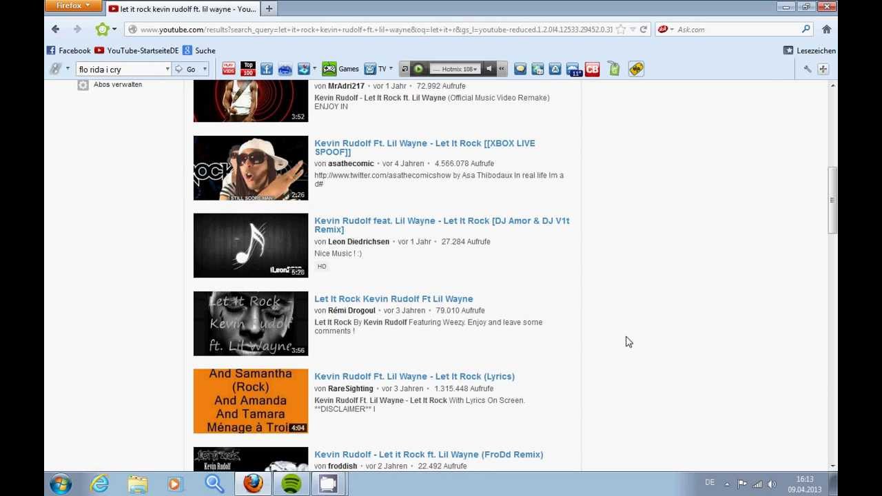
Task: Click the Facebook icon in the toolbar
Action: coord(266,69)
